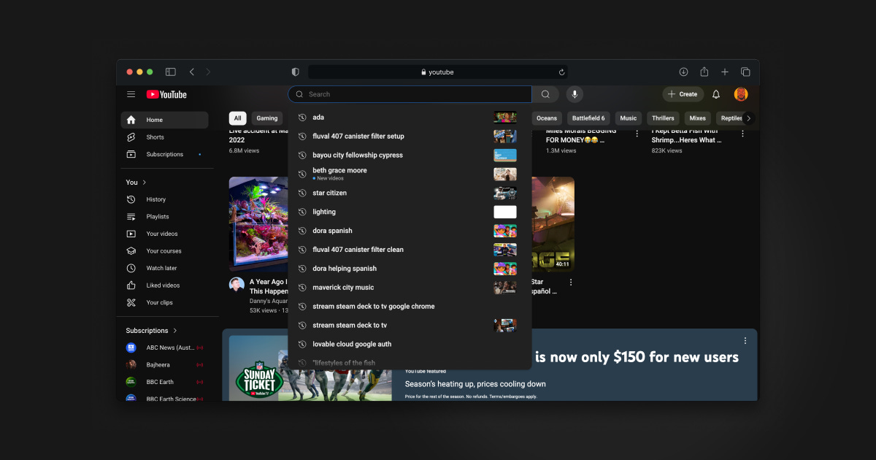Go to Home in sidebar
This screenshot has width=876, height=460.
click(x=164, y=120)
